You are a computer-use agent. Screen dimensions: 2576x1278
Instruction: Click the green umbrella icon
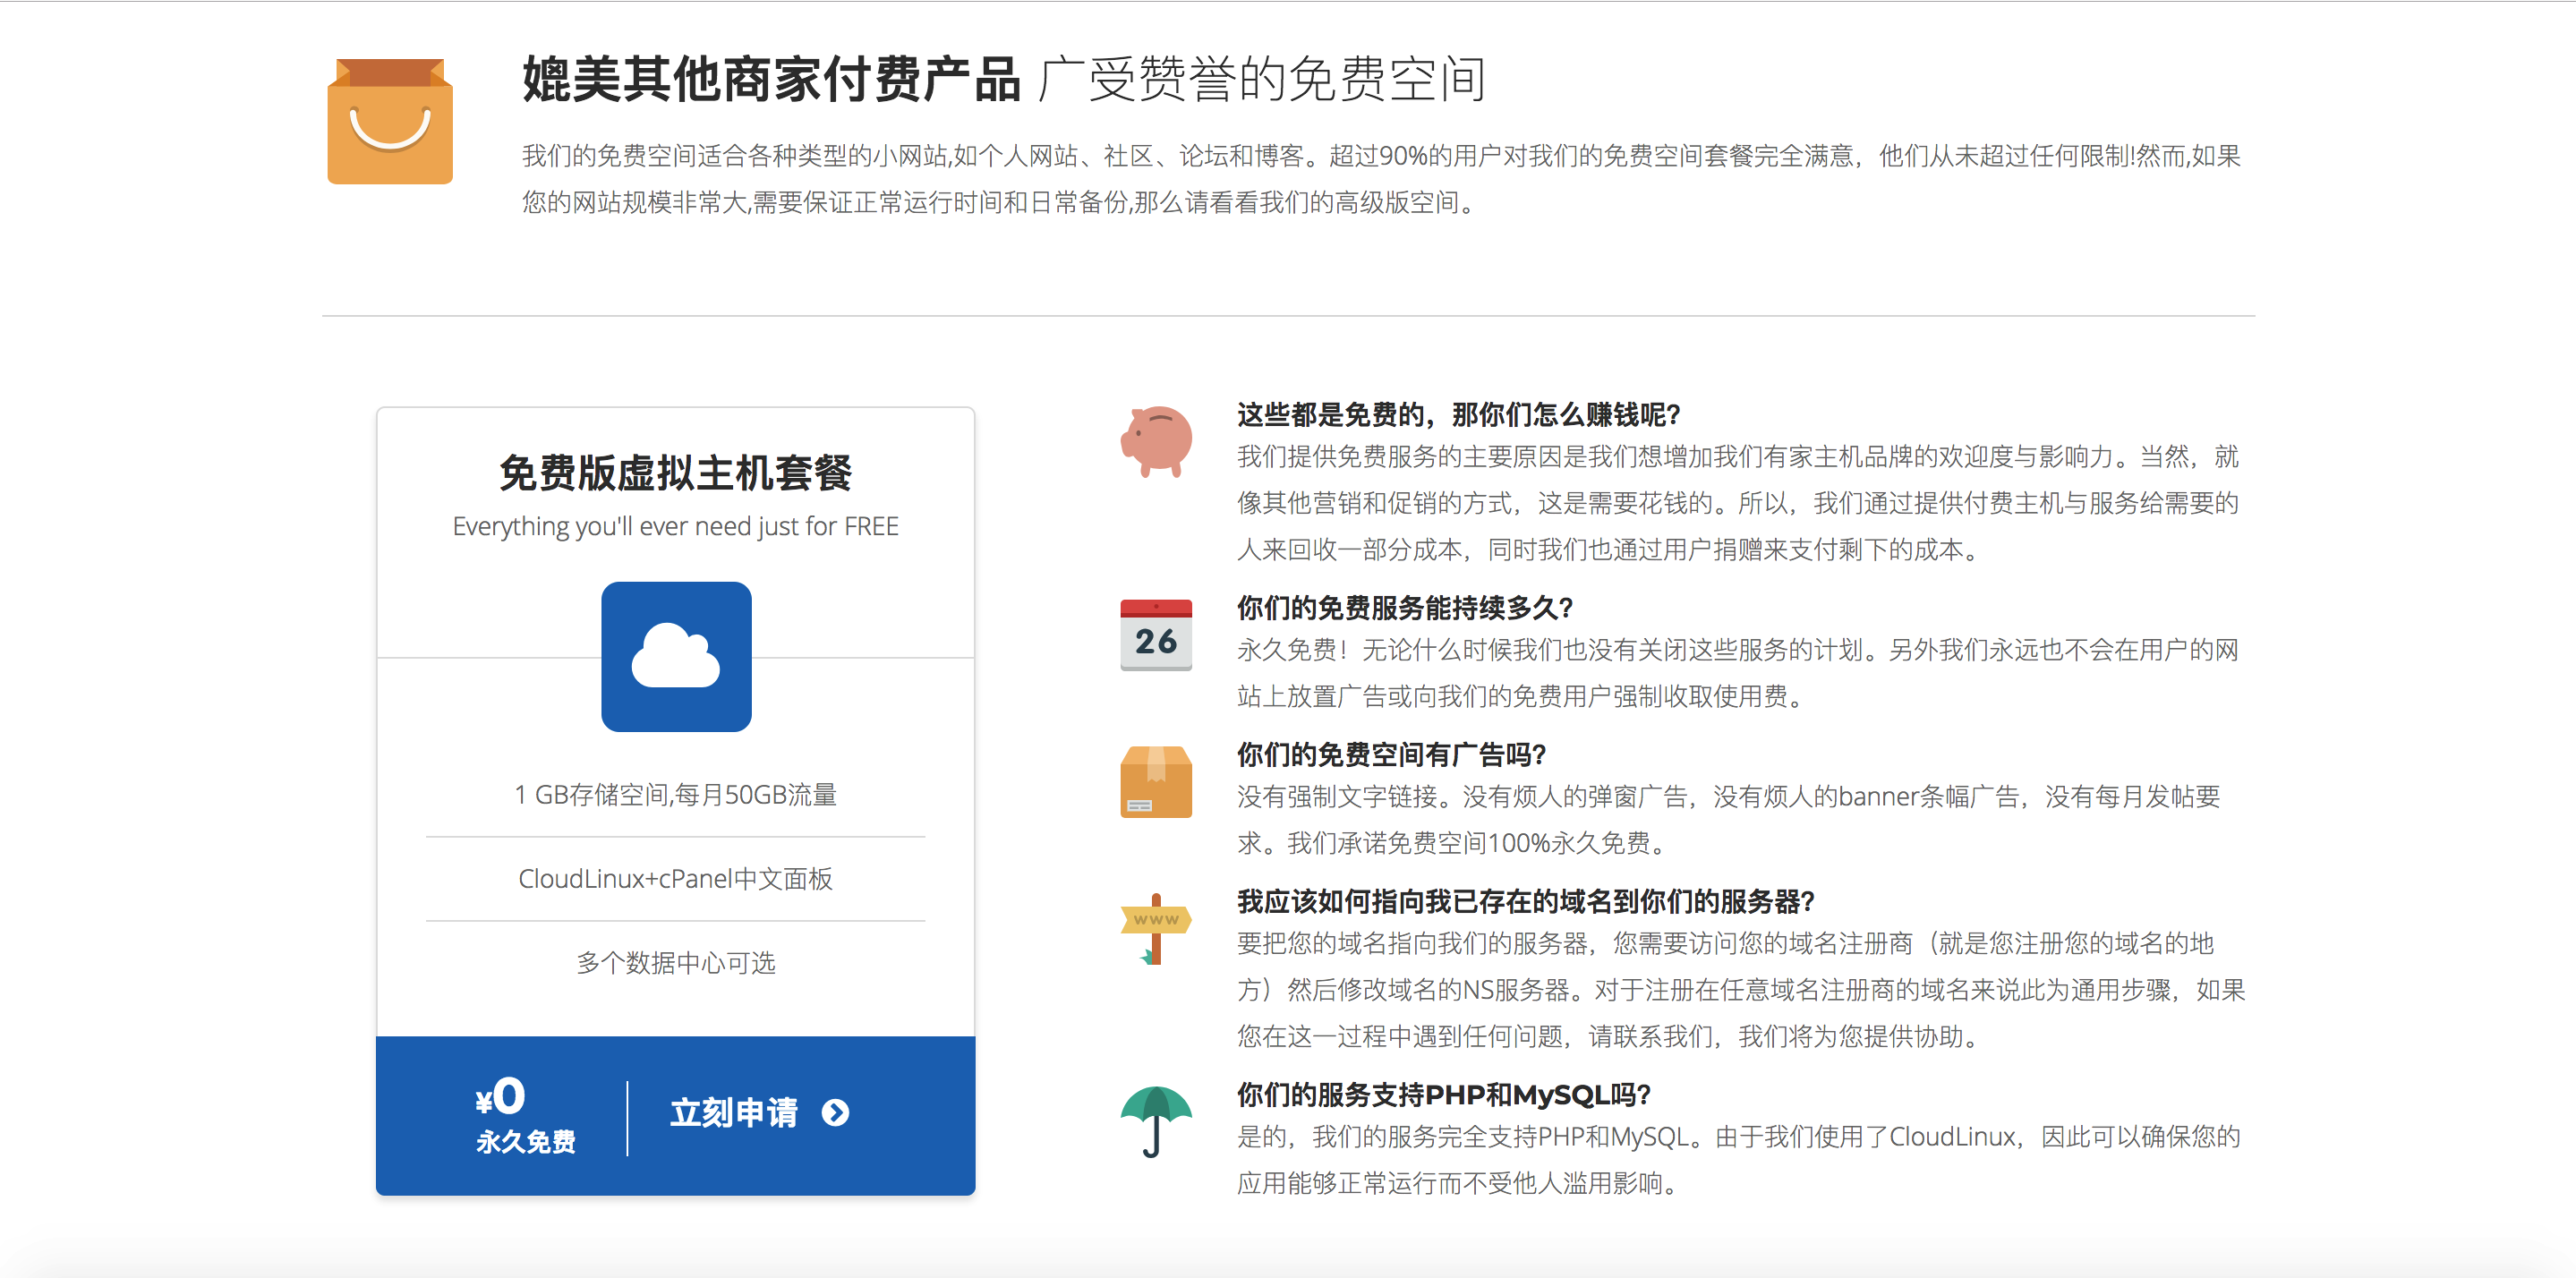(x=1156, y=1119)
